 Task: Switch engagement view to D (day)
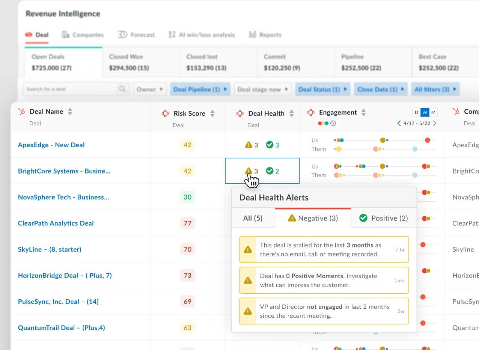click(416, 112)
